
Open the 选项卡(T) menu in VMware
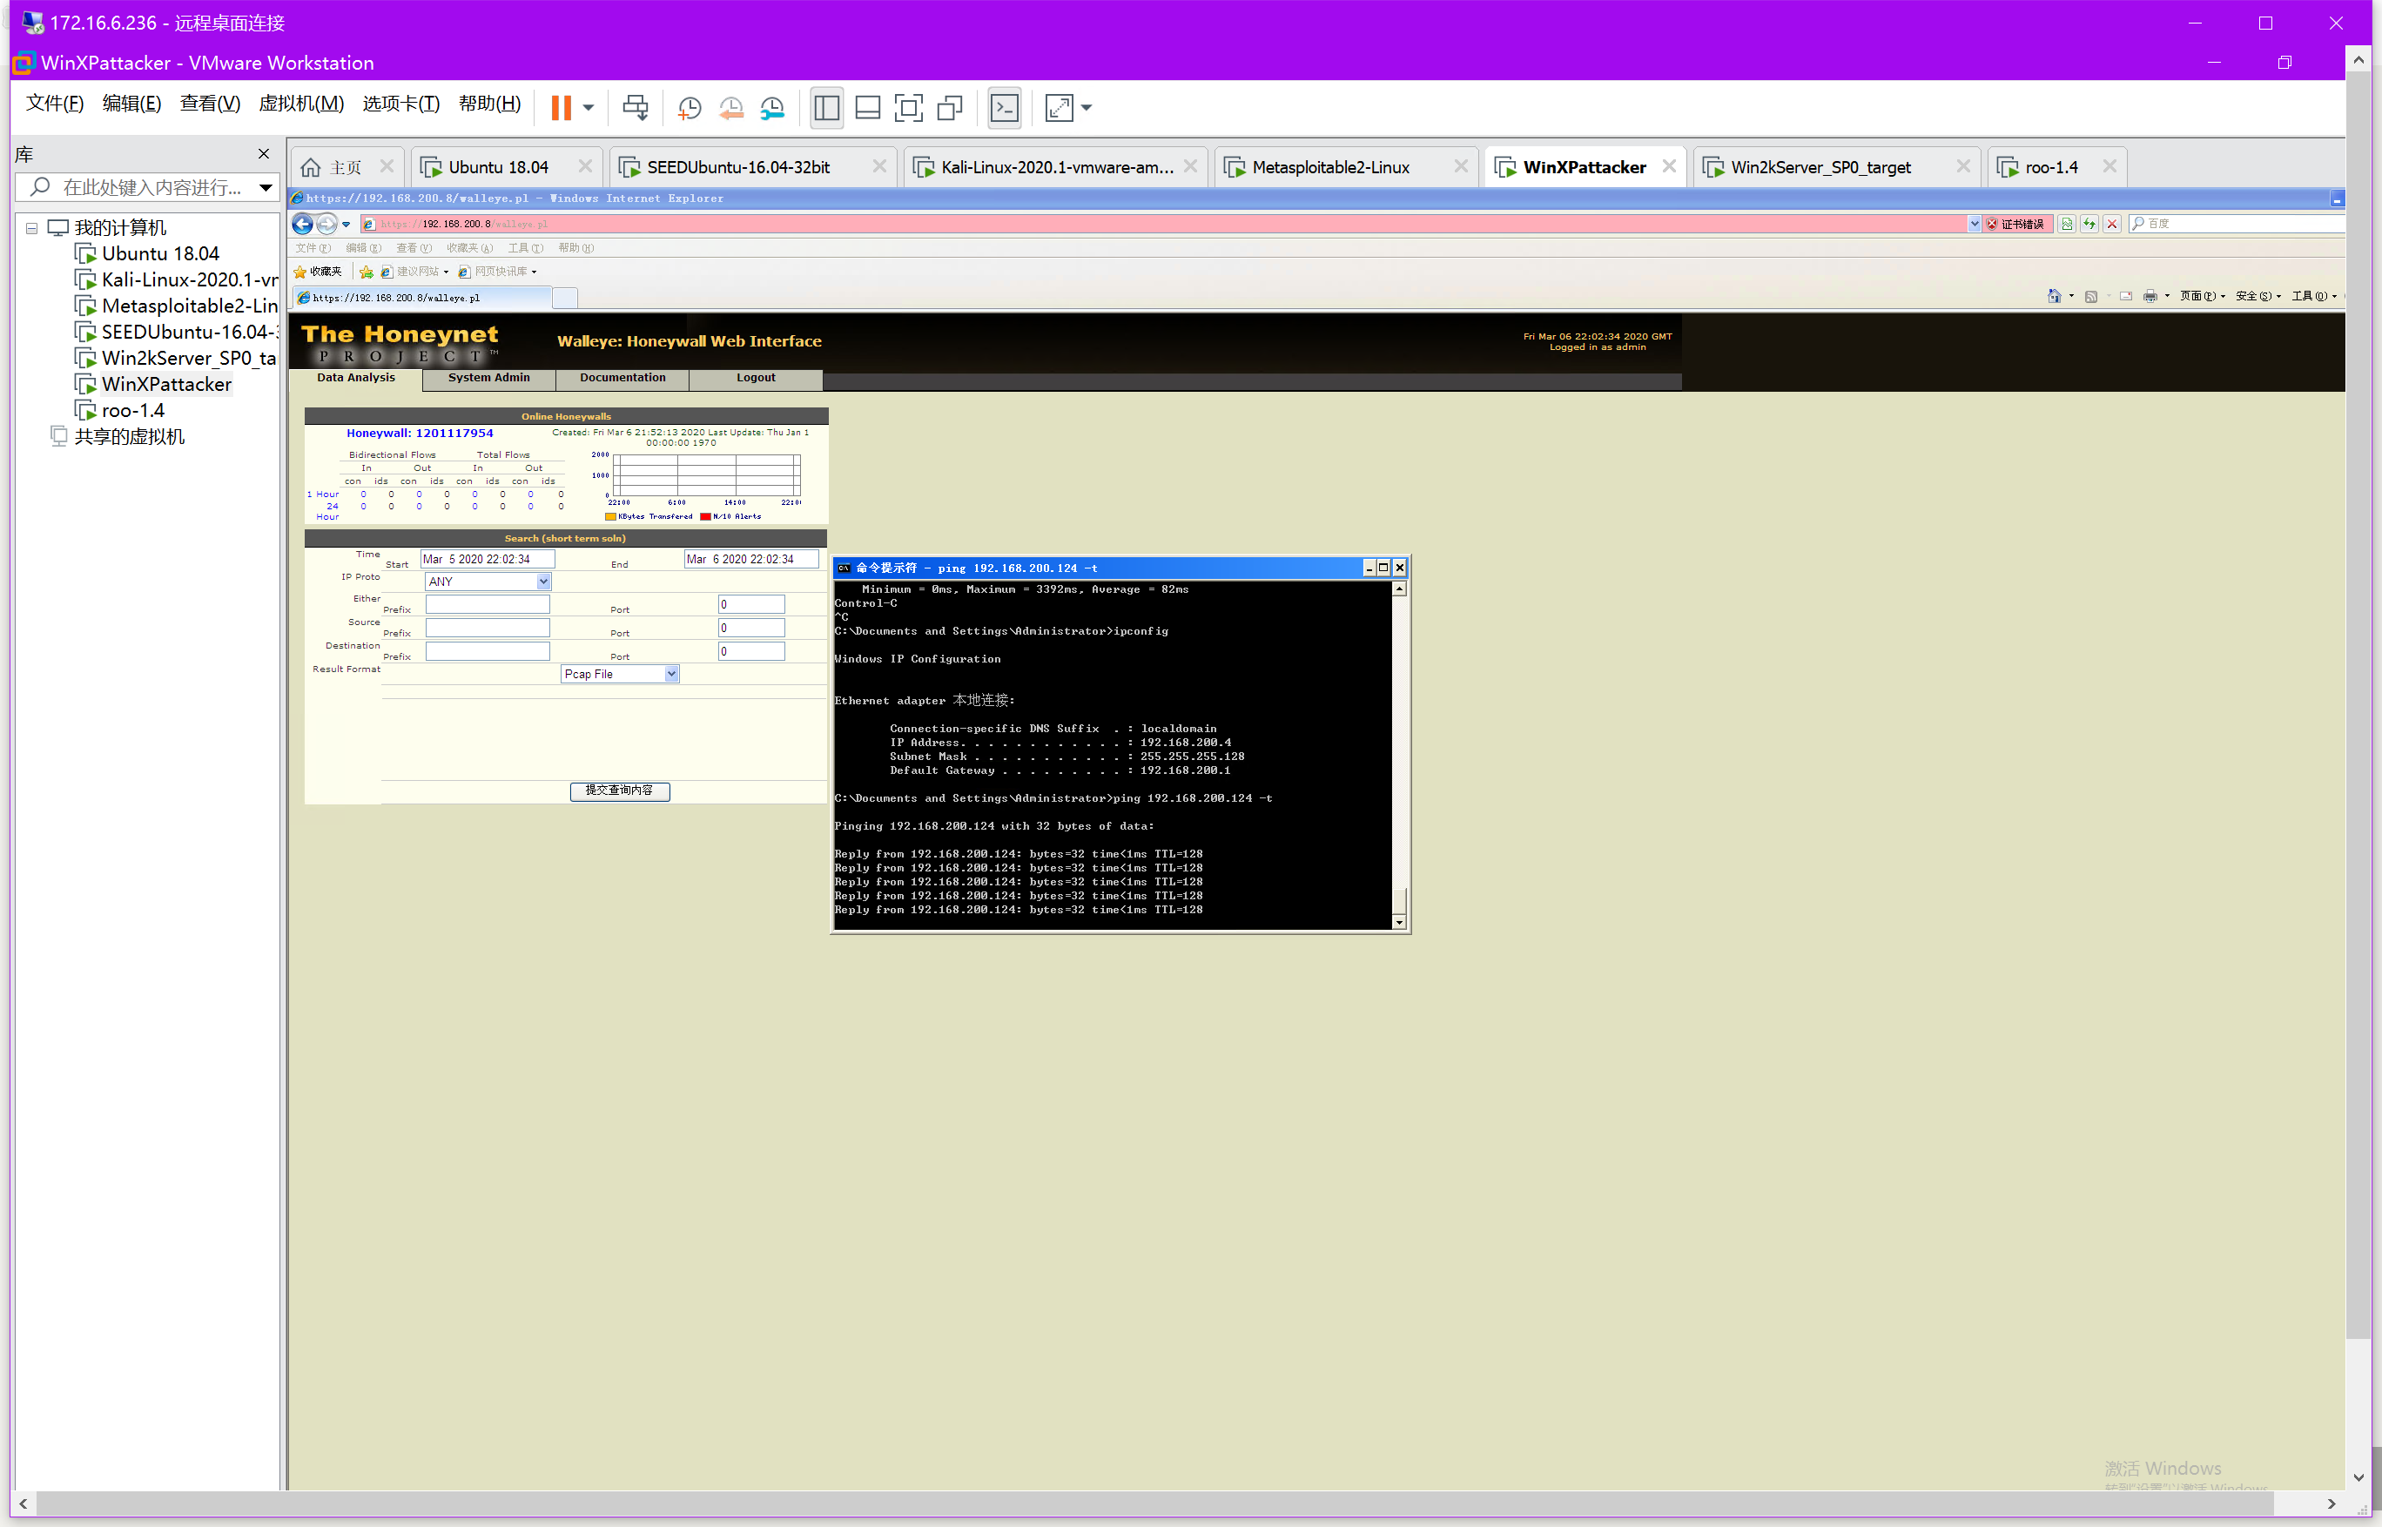[400, 103]
